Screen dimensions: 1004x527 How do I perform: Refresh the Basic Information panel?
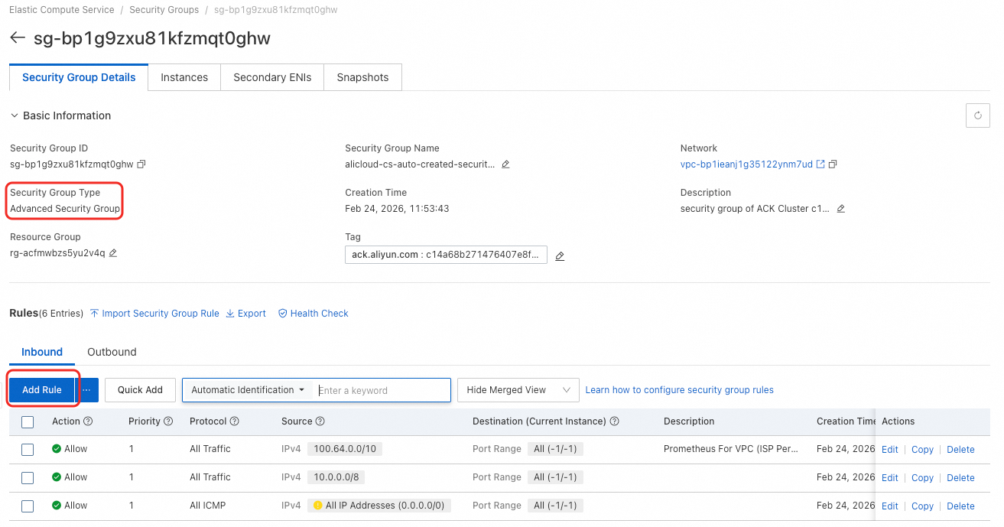click(x=978, y=115)
